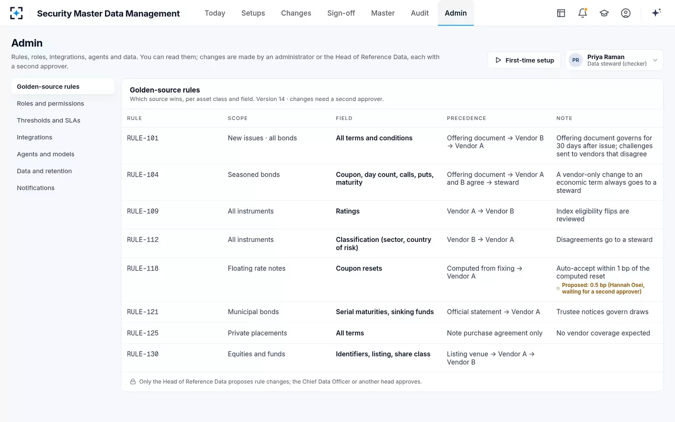Open Thresholds and SLAs section

[x=63, y=121]
